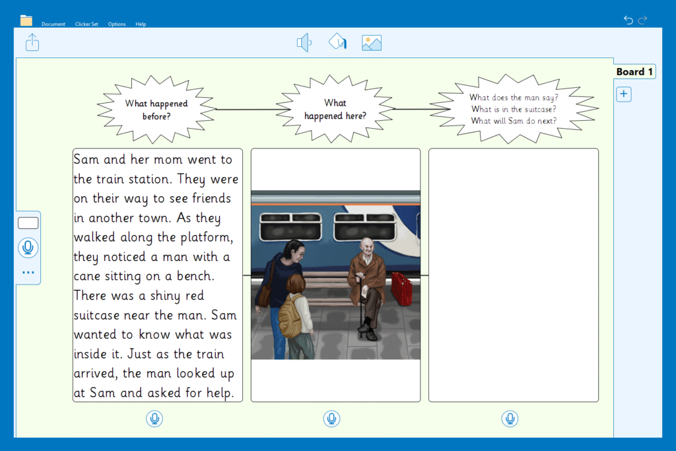
Task: Select the blank rectangle cell tool
Action: pos(28,223)
